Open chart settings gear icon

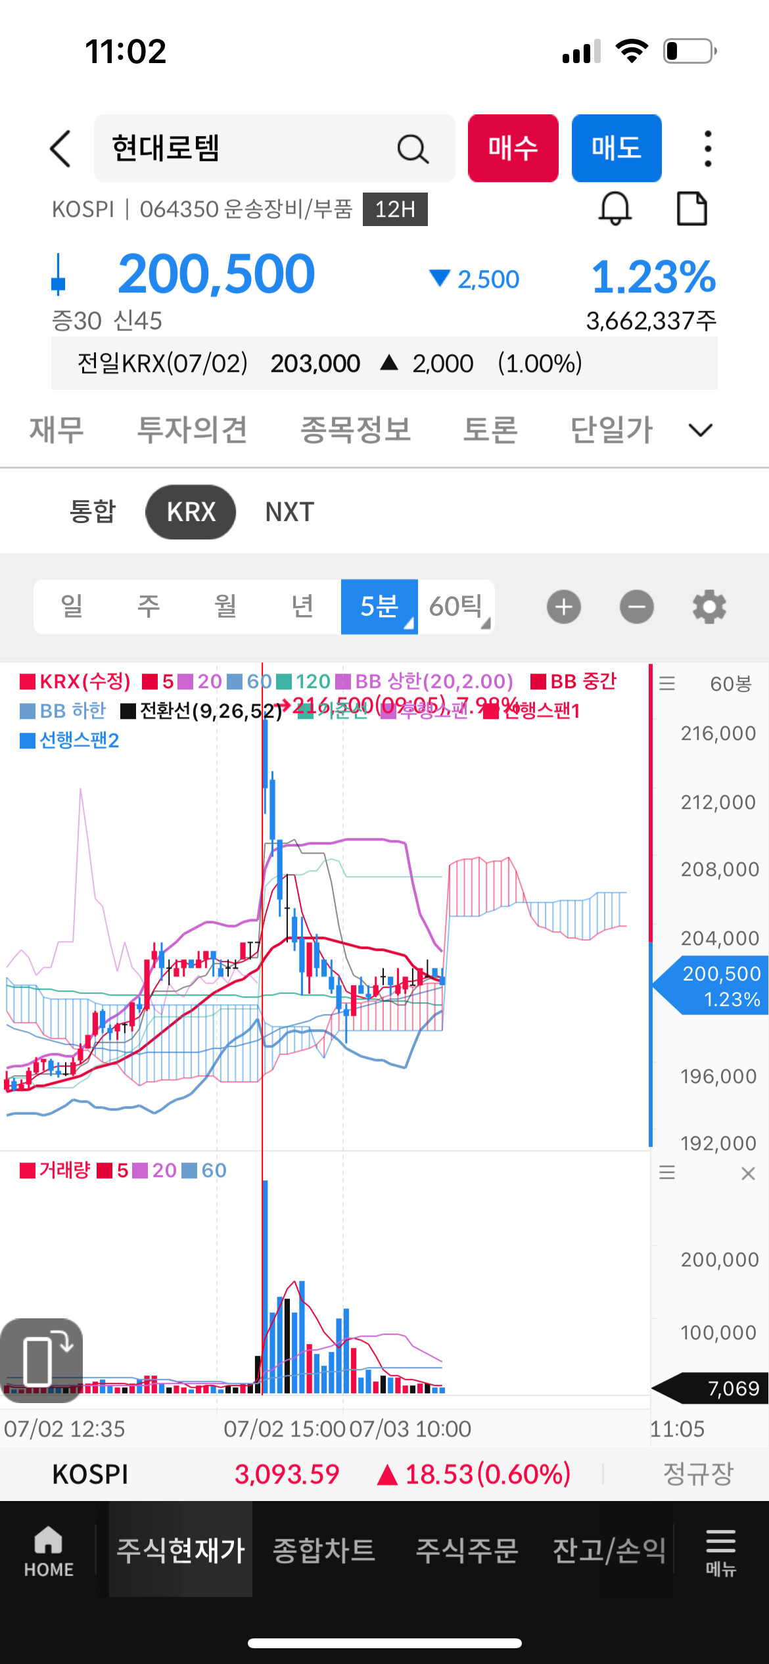(x=709, y=607)
